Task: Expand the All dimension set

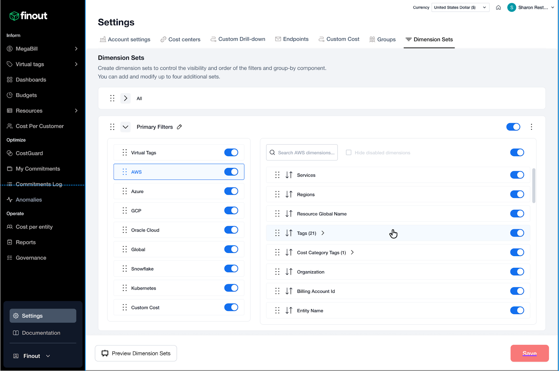Action: point(125,98)
